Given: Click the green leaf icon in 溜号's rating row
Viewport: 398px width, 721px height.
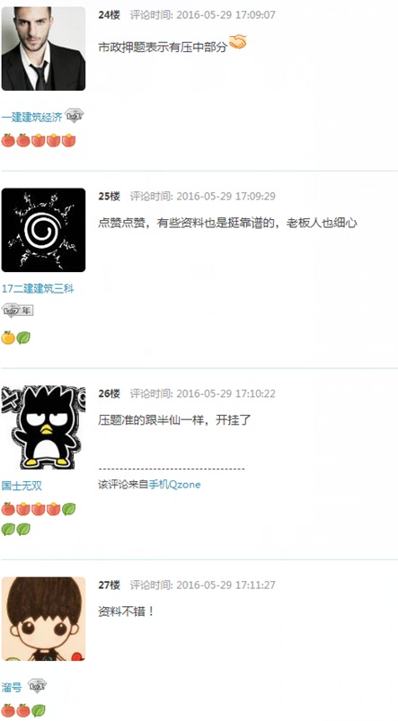Looking at the screenshot, I should pos(39,710).
